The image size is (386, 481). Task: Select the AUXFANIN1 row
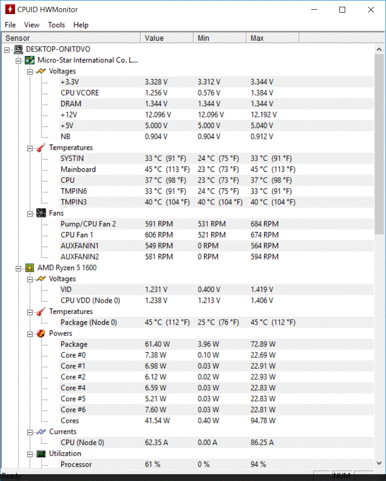point(217,246)
